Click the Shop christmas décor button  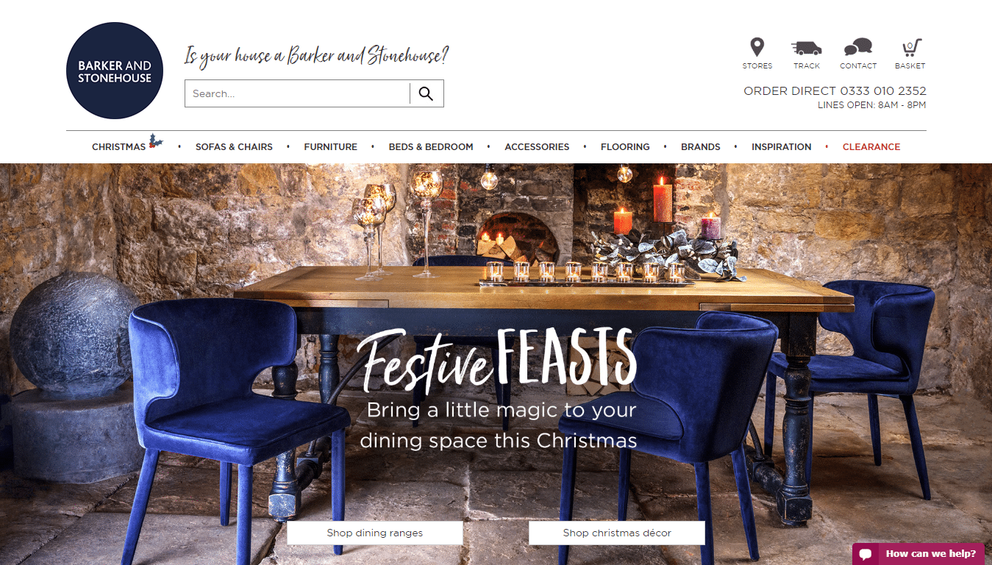tap(617, 533)
